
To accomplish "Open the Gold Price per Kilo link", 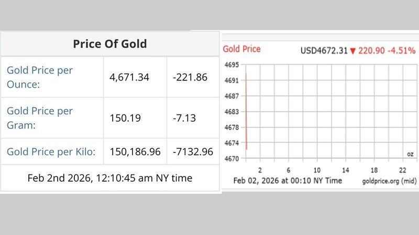I will 51,151.
